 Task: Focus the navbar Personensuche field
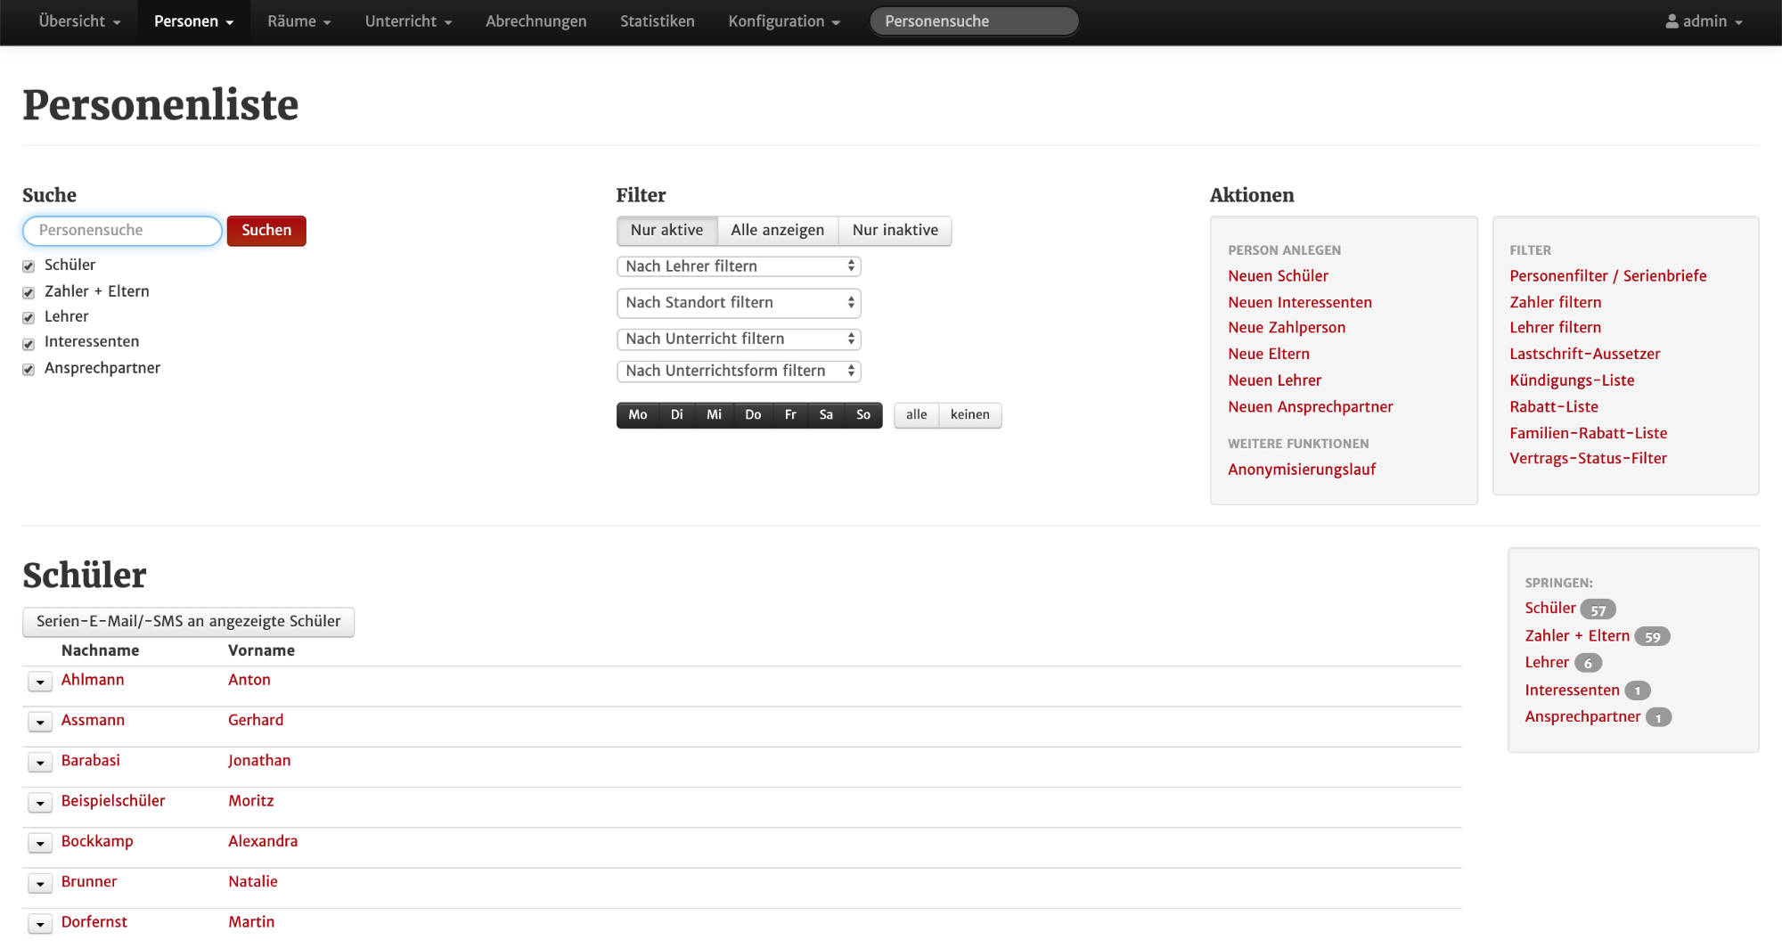click(x=974, y=21)
